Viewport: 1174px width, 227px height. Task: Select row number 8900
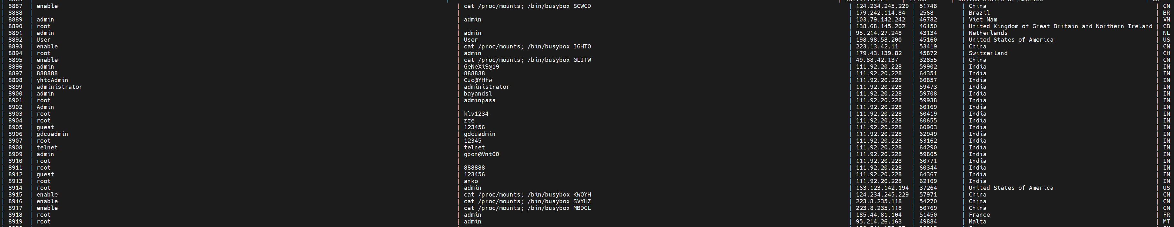15,94
